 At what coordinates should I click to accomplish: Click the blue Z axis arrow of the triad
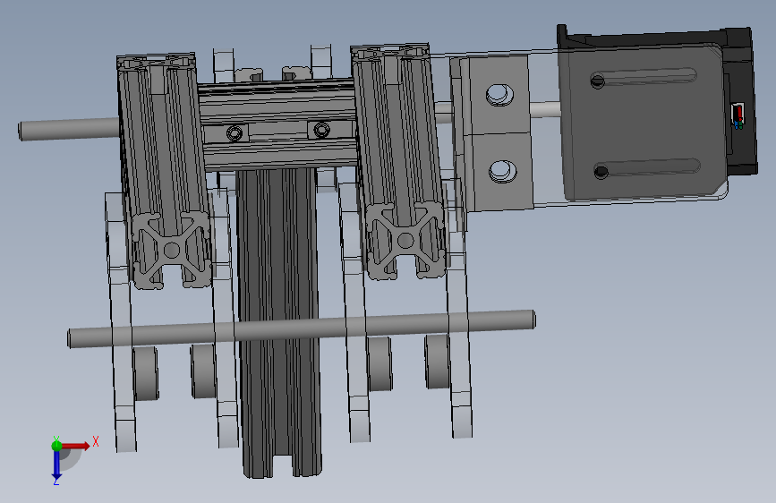56,465
